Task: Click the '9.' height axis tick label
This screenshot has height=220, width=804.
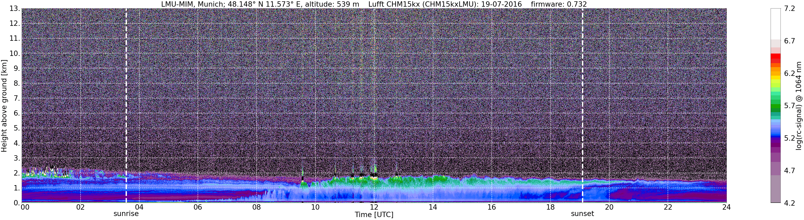Action: 17,68
